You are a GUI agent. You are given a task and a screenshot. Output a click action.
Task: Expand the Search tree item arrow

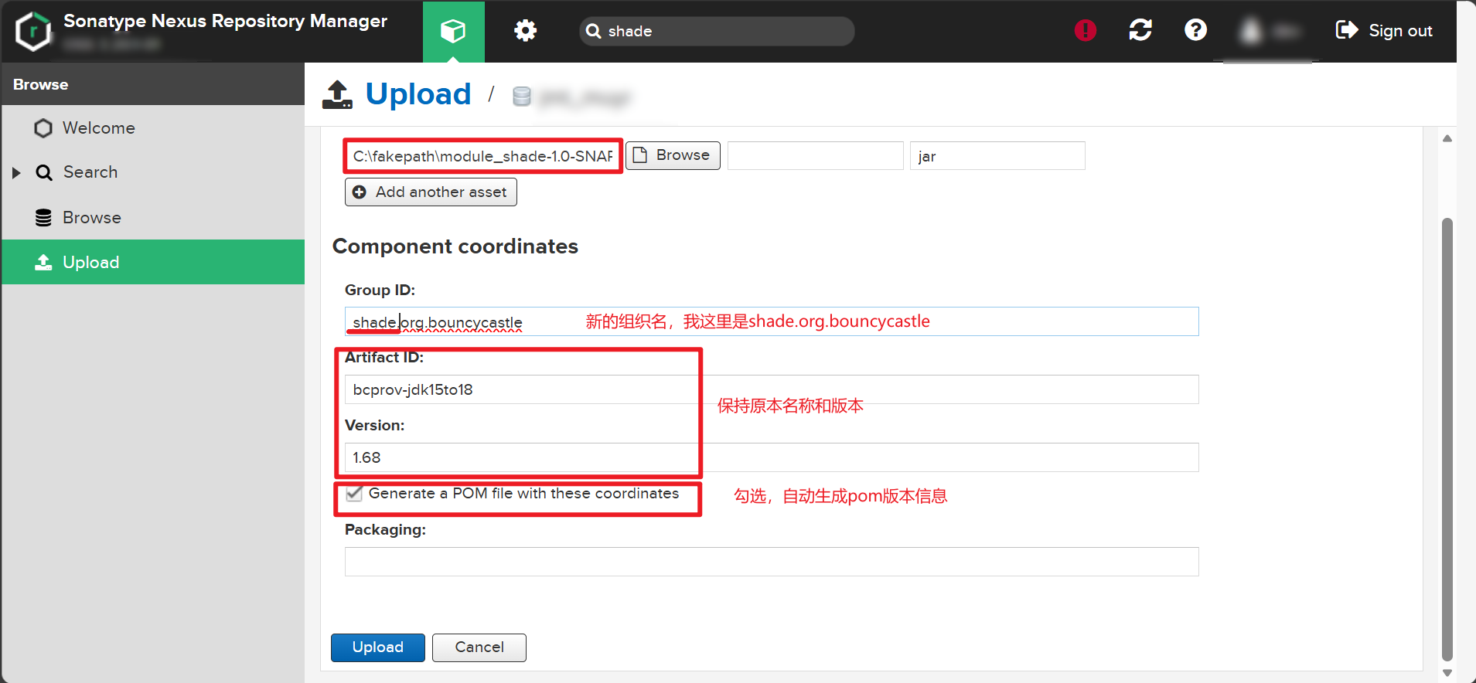tap(16, 172)
